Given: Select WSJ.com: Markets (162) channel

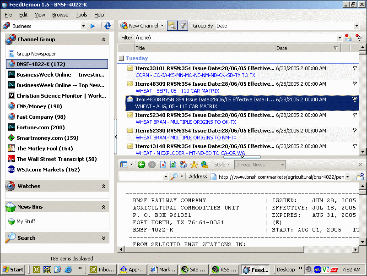Looking at the screenshot, I should (x=48, y=170).
